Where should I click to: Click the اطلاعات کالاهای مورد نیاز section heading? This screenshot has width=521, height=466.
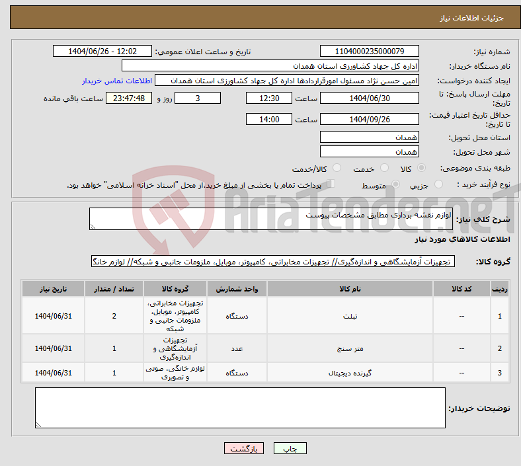462,239
